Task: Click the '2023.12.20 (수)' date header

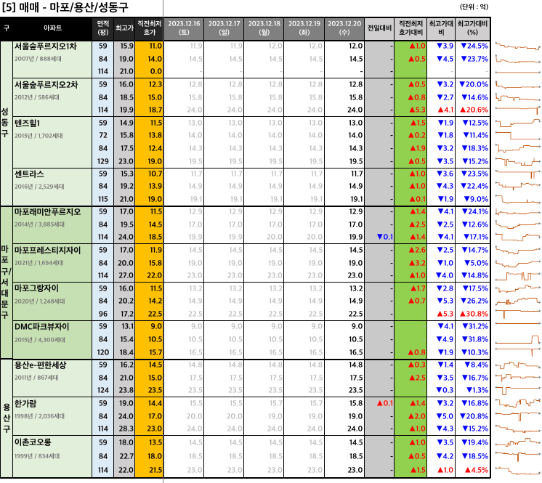Action: [344, 28]
